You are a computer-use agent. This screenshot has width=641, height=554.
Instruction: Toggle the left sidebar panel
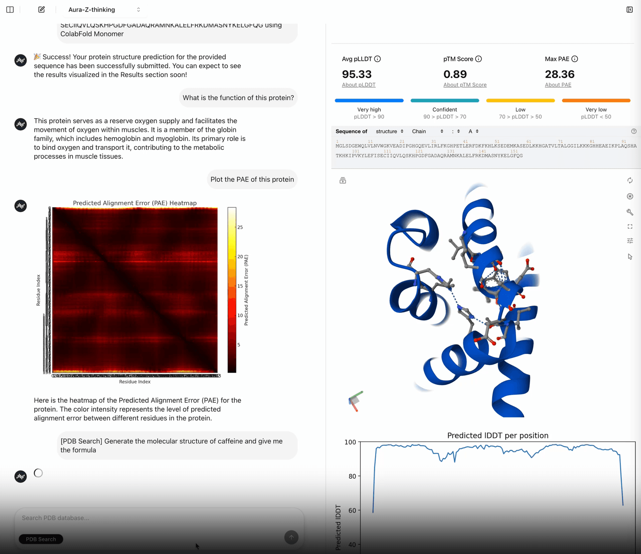click(x=10, y=10)
